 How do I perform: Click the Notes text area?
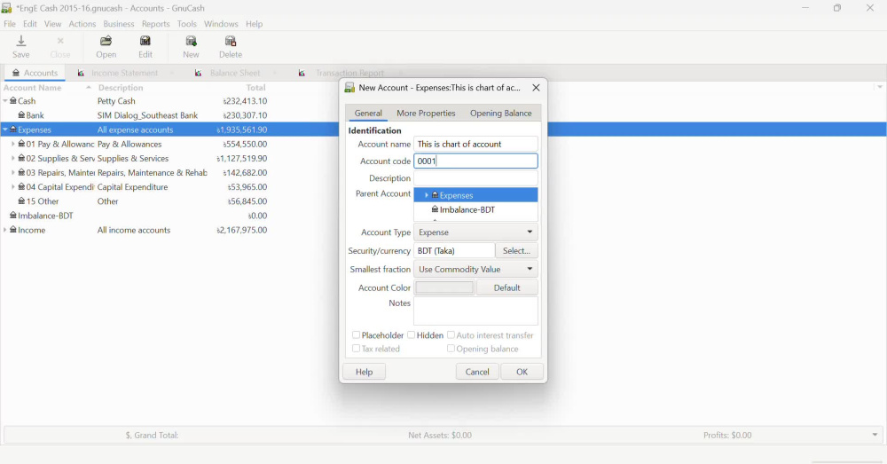(x=475, y=311)
